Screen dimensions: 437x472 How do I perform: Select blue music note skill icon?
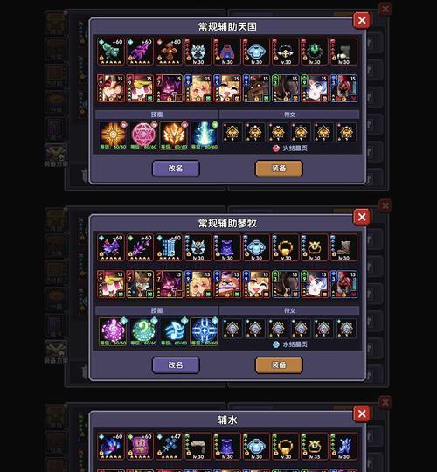coord(174,330)
